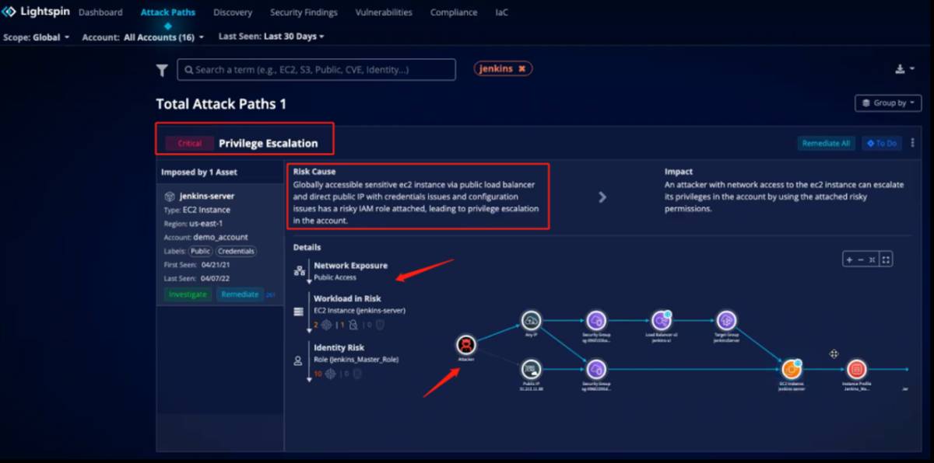Open the Group by dropdown

[888, 103]
